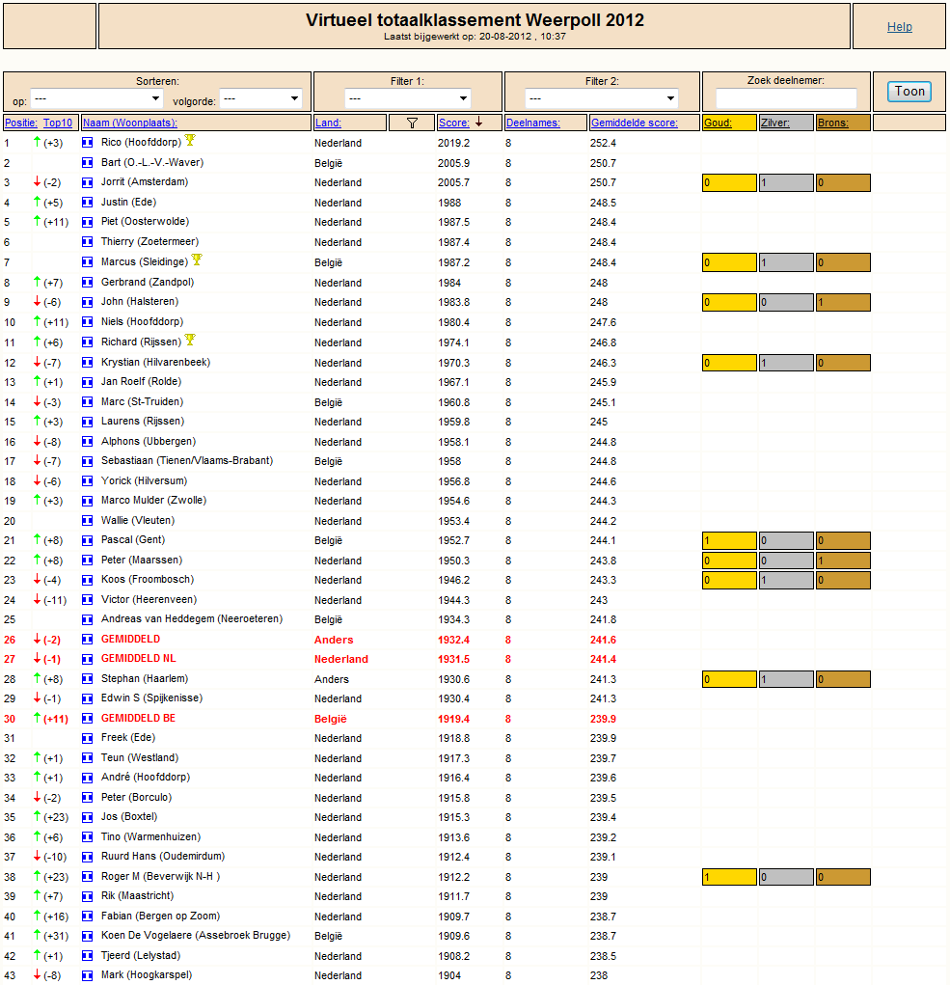The height and width of the screenshot is (985, 950).
Task: Click the Zoek deelnemer search field
Action: pos(786,98)
